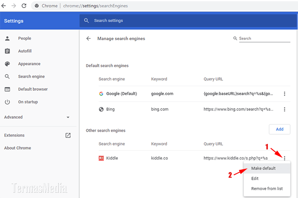Click the Appearance palette icon

pyautogui.click(x=7, y=64)
